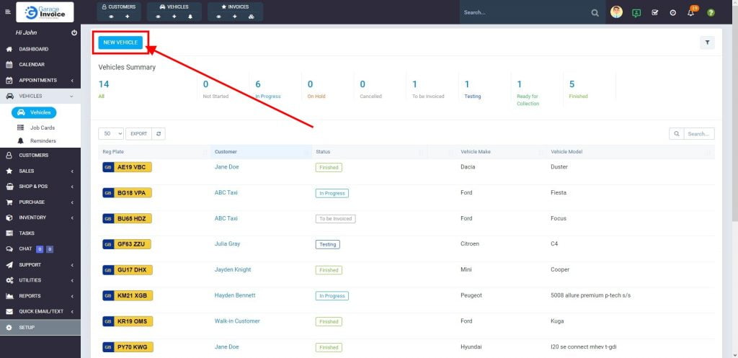The width and height of the screenshot is (738, 358).
Task: Click the filter funnel icon
Action: click(707, 42)
